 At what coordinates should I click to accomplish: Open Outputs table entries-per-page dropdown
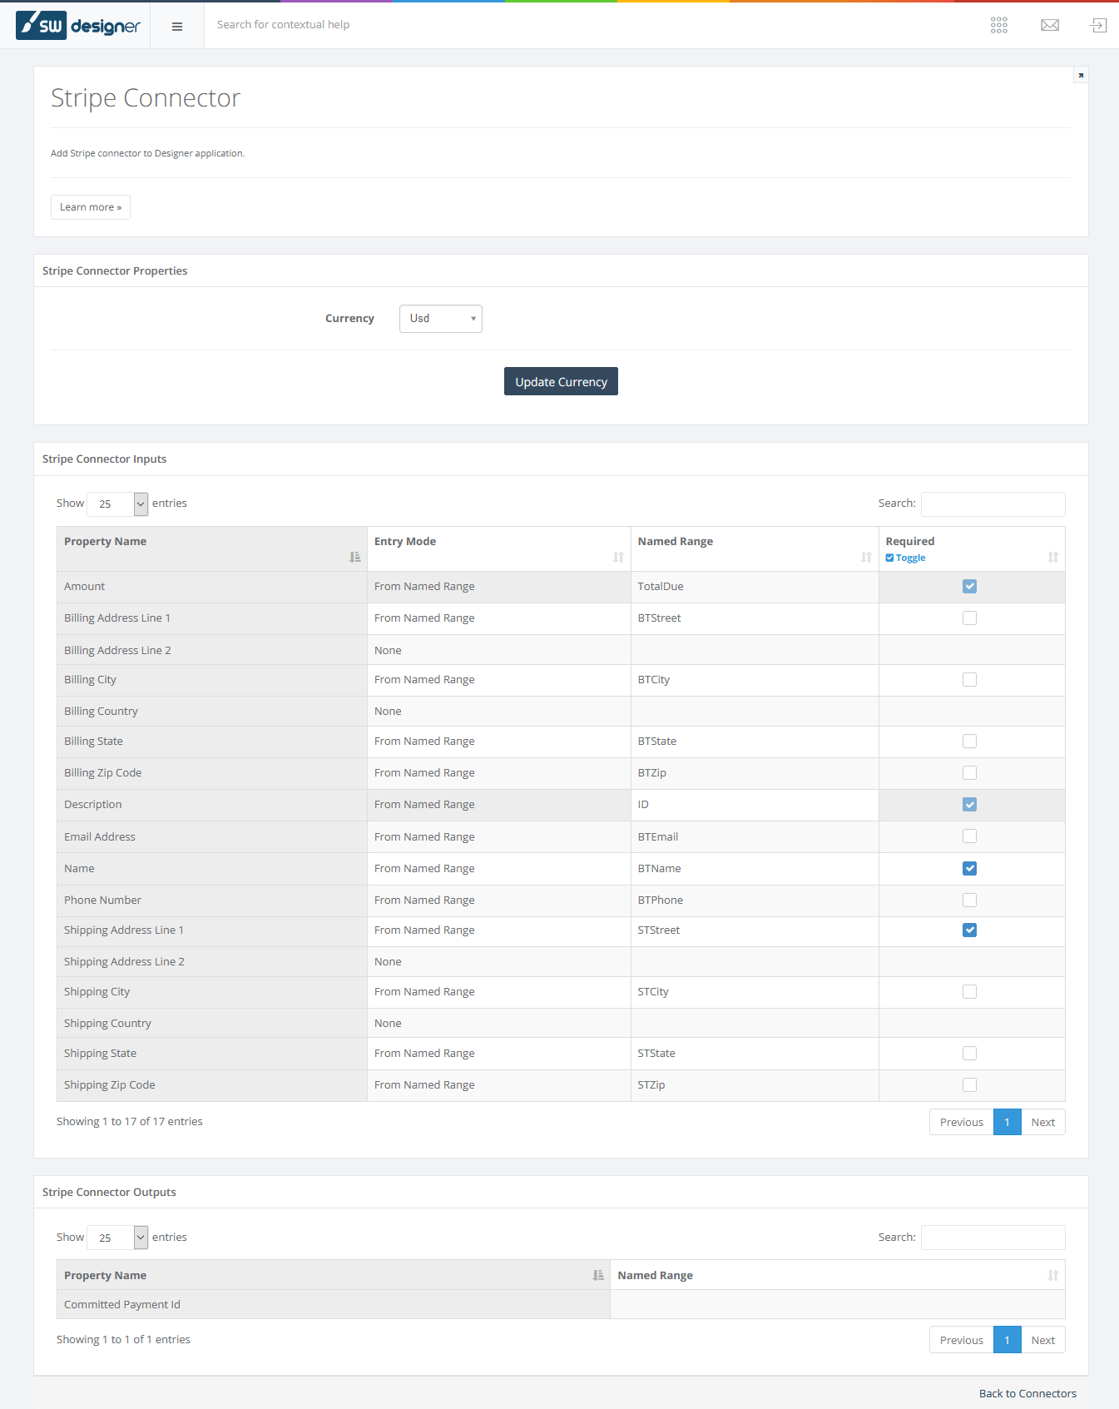[117, 1238]
